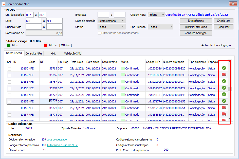Click the Número Nota starting value field
The height and width of the screenshot is (159, 239).
point(33,27)
